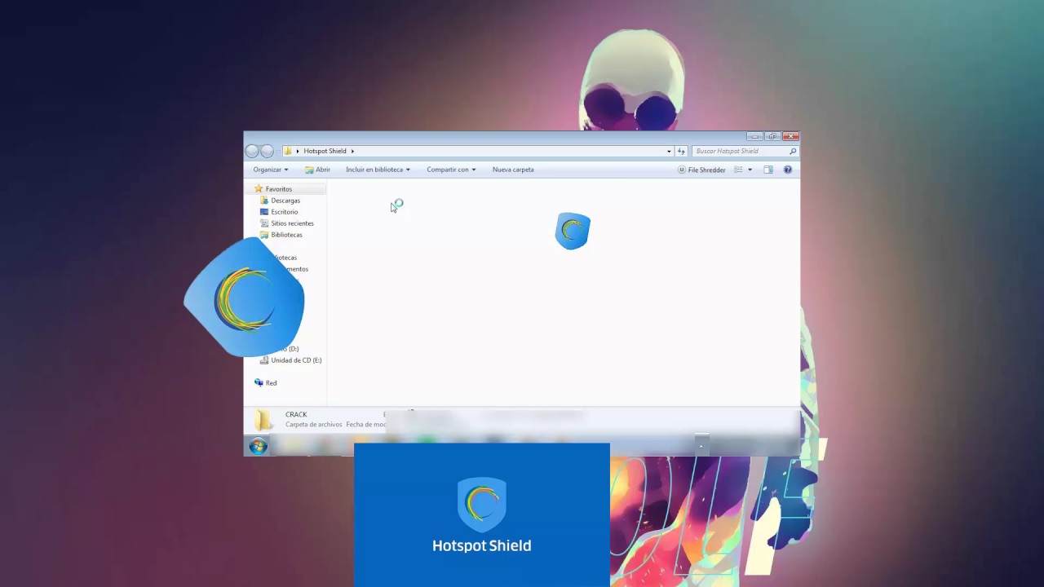Click the arrow before Hotspot Shield in the path
Image resolution: width=1044 pixels, height=587 pixels.
tap(298, 151)
